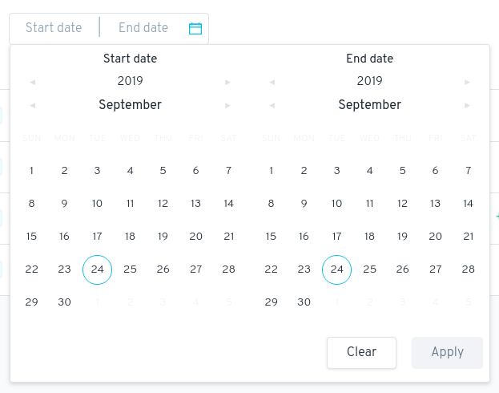This screenshot has width=499, height=393.
Task: Go to next year in End date
Action: point(468,82)
